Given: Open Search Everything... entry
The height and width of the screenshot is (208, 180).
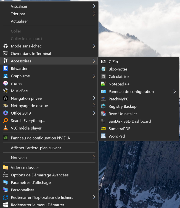Looking at the screenshot, I should click(x=49, y=120).
